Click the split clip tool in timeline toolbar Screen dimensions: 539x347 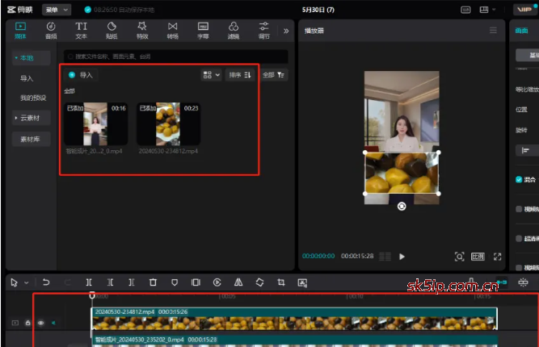(89, 282)
